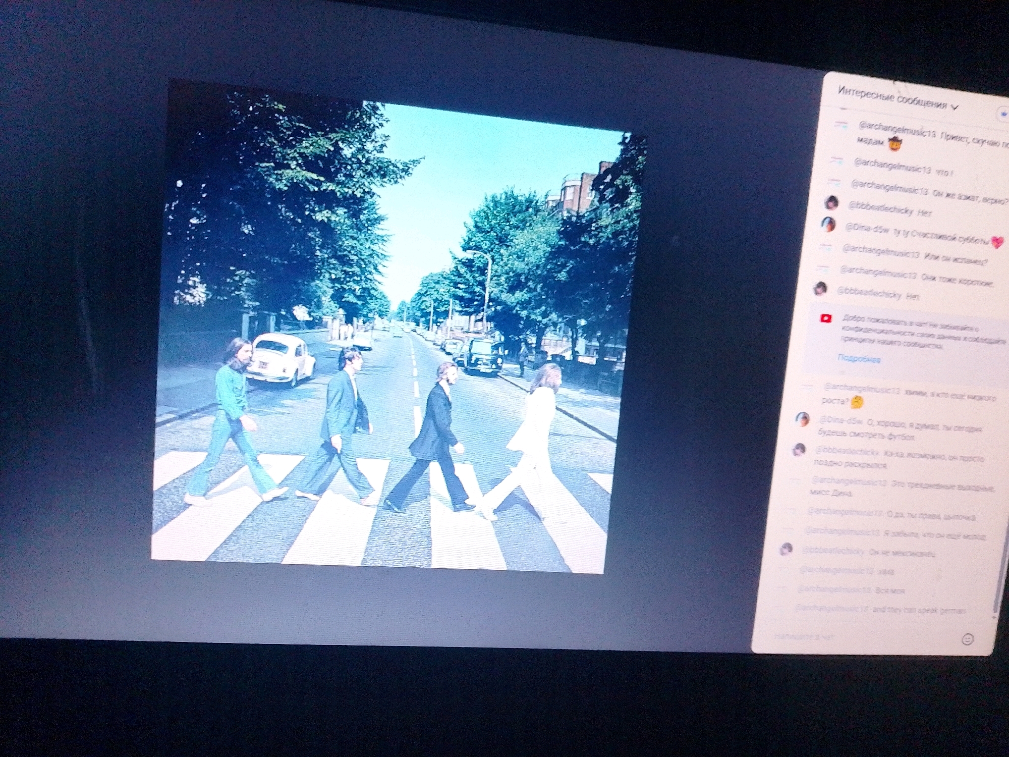The width and height of the screenshot is (1009, 757).
Task: Click message 'and they can speak german'
Action: [x=918, y=610]
